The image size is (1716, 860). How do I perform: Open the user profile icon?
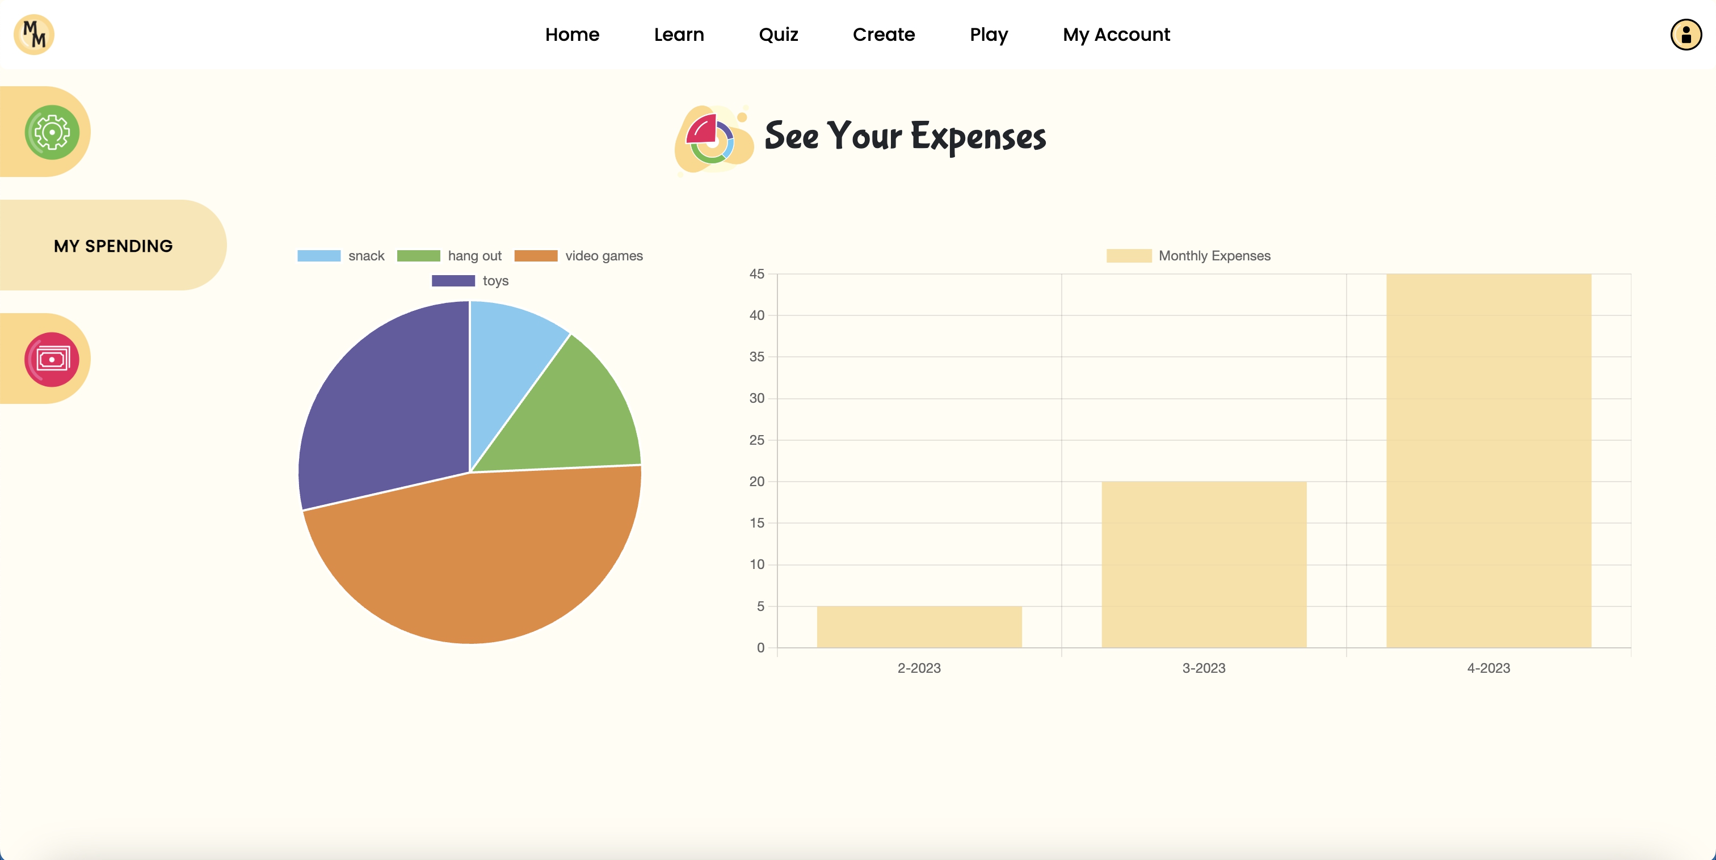coord(1685,35)
